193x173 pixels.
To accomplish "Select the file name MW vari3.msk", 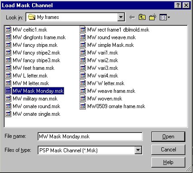I will 103,68.
